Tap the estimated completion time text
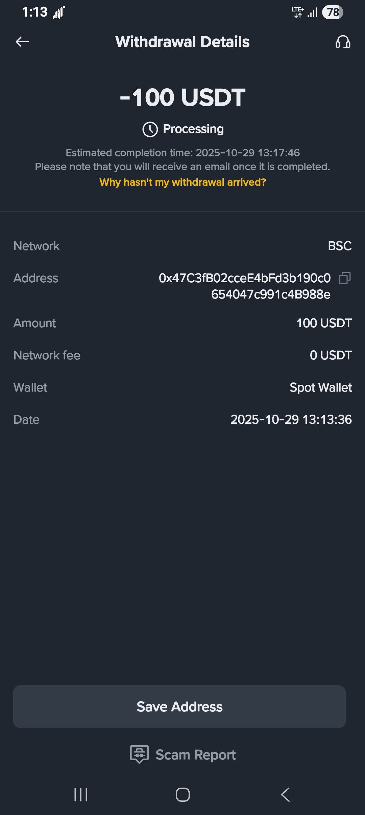 182,153
